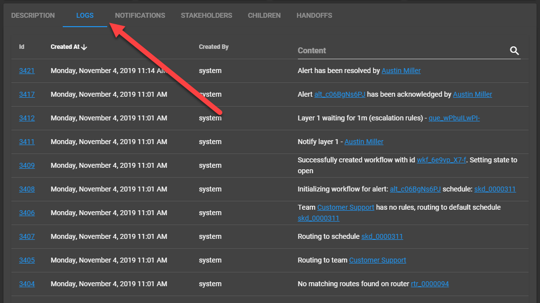Open the que_wPbuILwPI- queue link
This screenshot has width=540, height=303.
point(454,118)
